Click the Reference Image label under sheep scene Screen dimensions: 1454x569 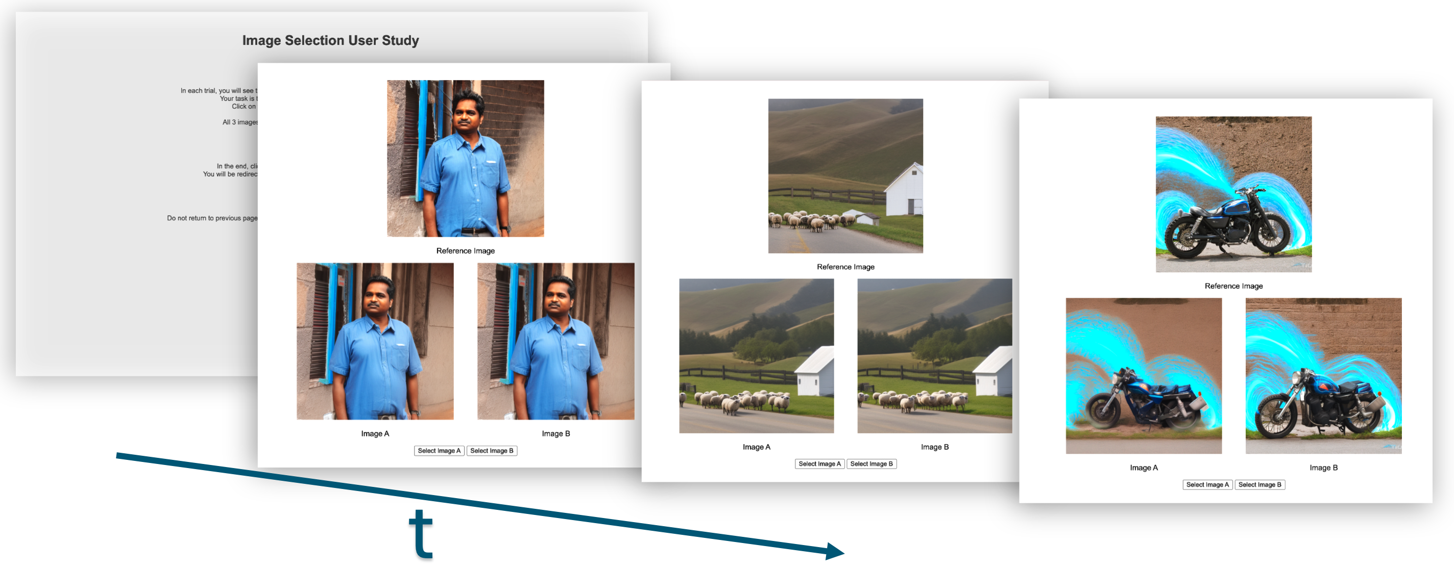[x=845, y=267]
